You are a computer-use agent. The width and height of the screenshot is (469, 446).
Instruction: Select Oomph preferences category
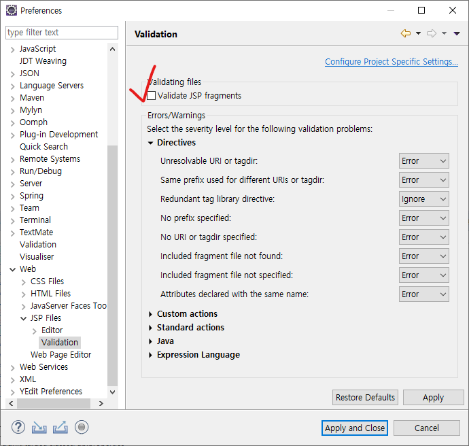click(x=33, y=122)
